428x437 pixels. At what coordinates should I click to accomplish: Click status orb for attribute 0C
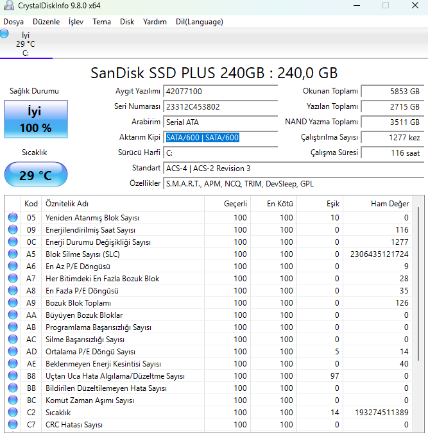pyautogui.click(x=13, y=242)
